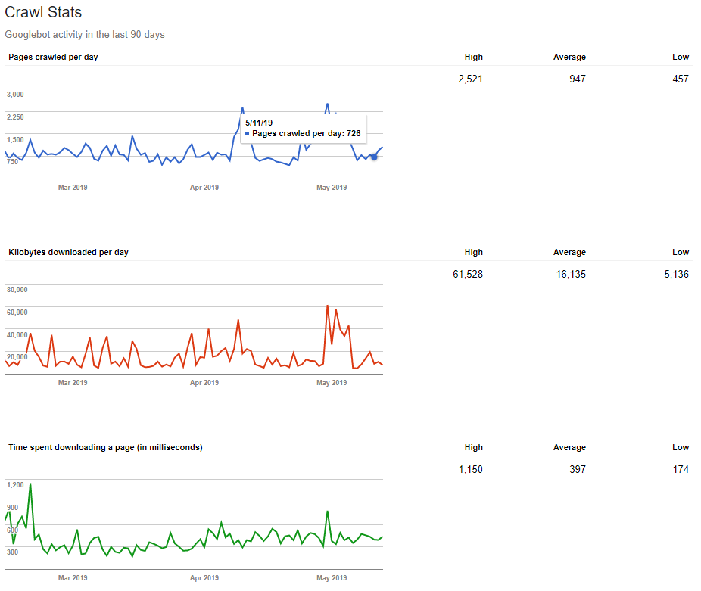The width and height of the screenshot is (701, 591).
Task: Click the download time Low value 174
Action: 681,469
